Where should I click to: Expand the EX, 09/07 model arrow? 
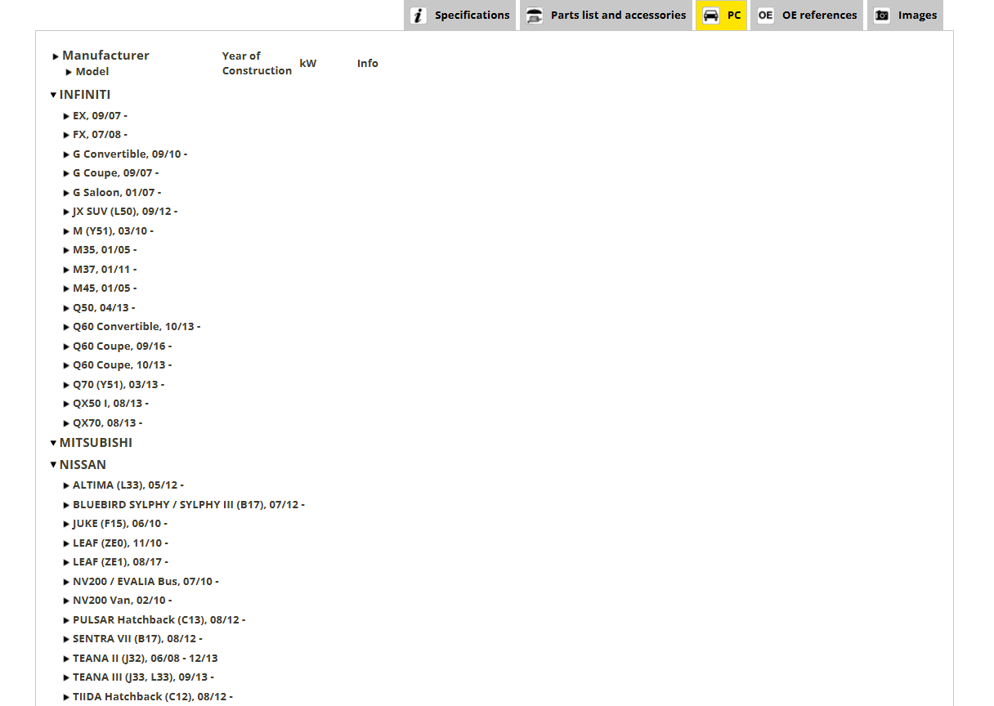[66, 116]
